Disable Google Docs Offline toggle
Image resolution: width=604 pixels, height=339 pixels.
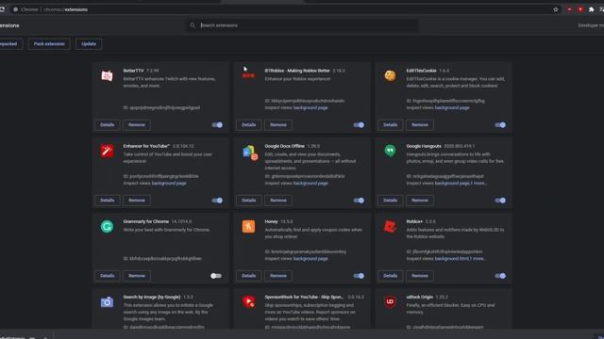[x=359, y=201]
